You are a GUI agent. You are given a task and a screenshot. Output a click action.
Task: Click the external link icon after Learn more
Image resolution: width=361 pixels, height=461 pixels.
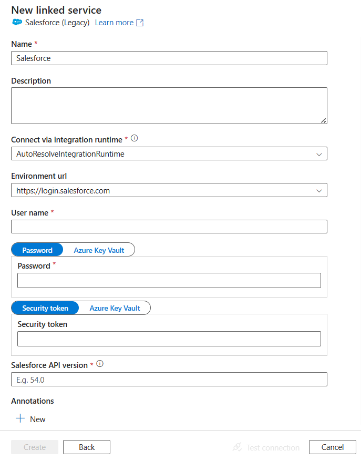coord(138,23)
